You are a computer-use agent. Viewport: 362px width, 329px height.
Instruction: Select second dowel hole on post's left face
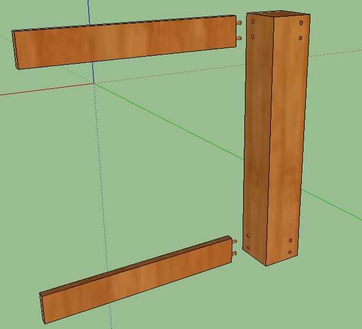point(253,36)
